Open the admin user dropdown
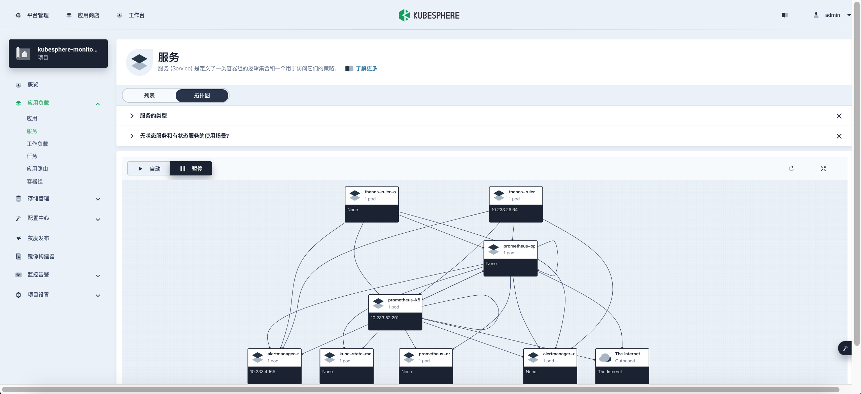Viewport: 861px width, 394px height. pyautogui.click(x=832, y=15)
